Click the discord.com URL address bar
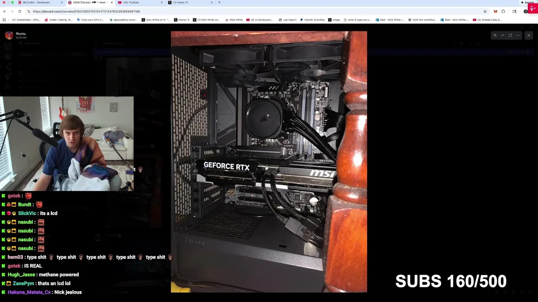Viewport: 538px width, 302px height. coord(252,11)
